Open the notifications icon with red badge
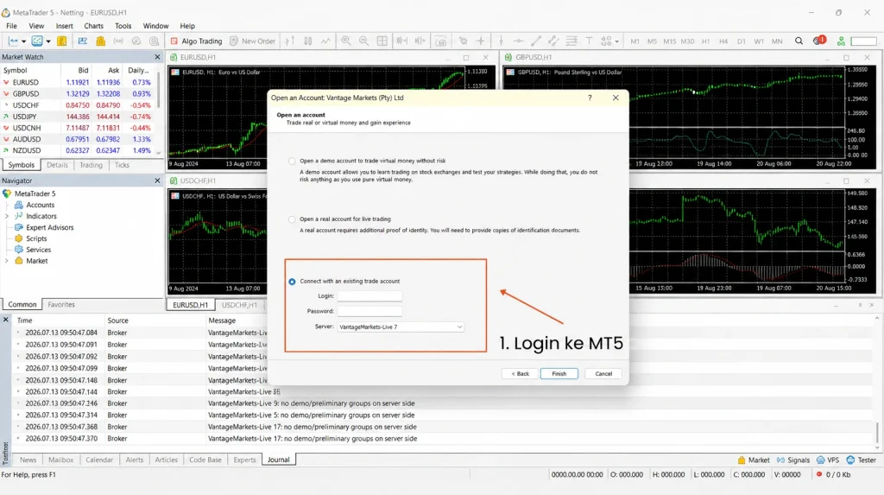This screenshot has width=884, height=495. (819, 41)
